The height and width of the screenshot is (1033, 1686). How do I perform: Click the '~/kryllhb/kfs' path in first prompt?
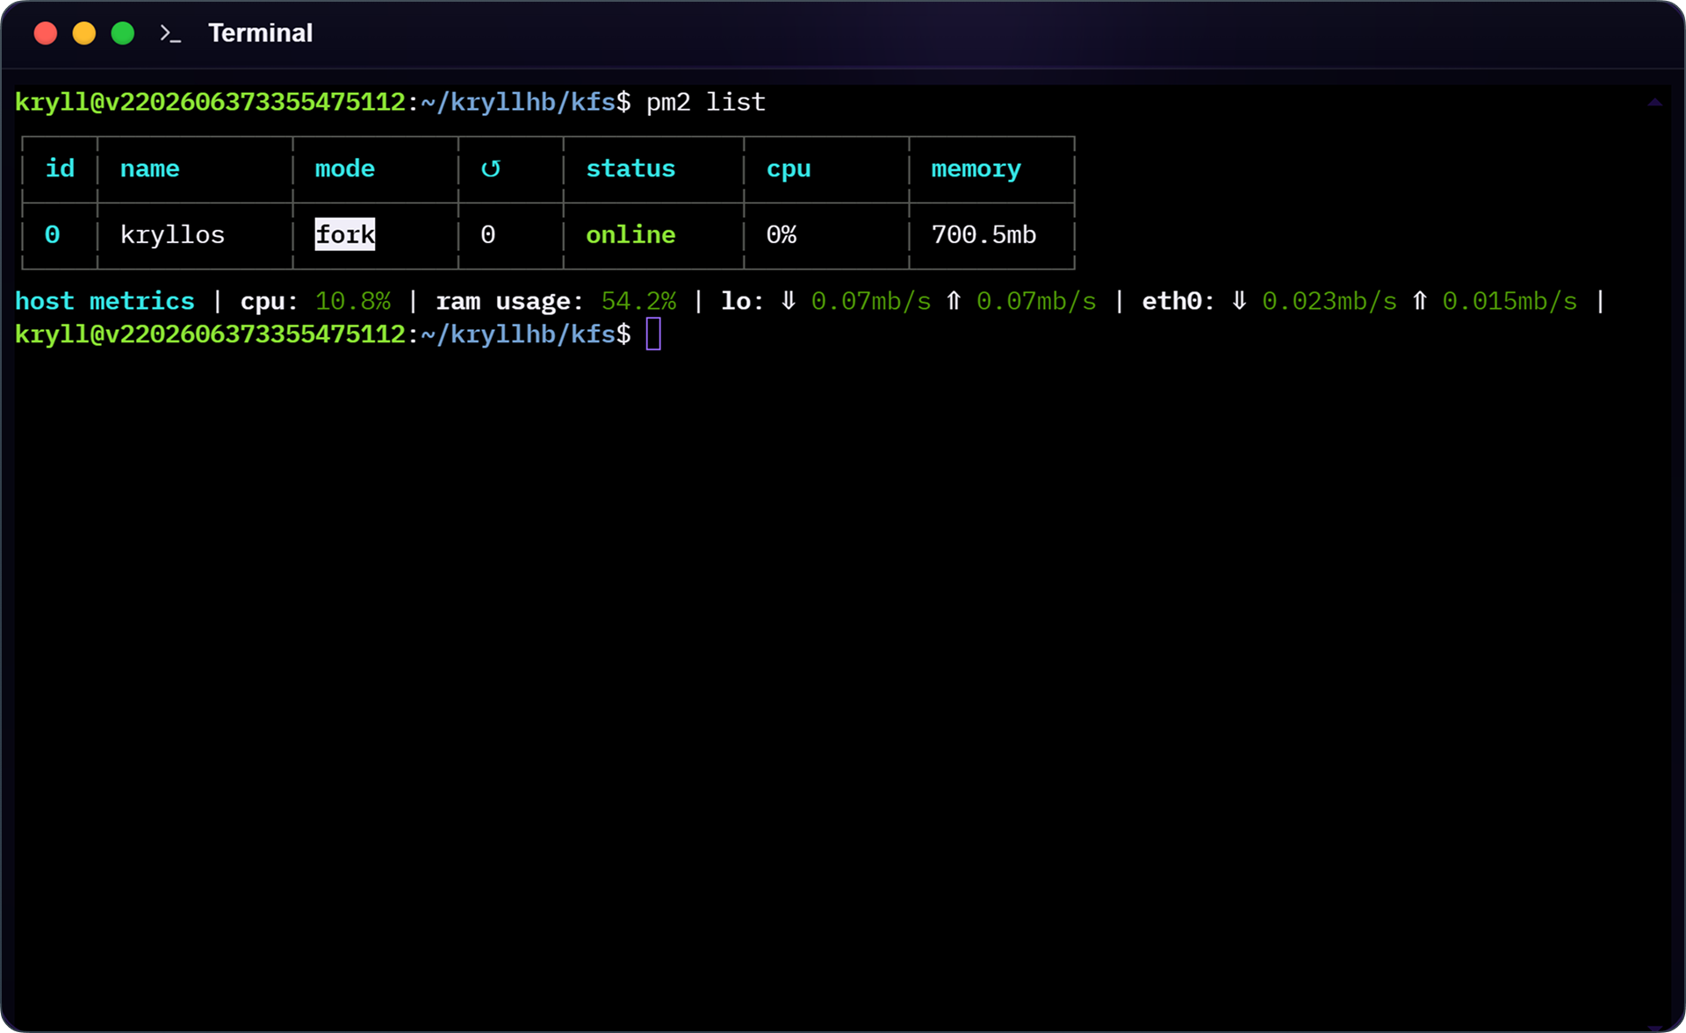[518, 103]
